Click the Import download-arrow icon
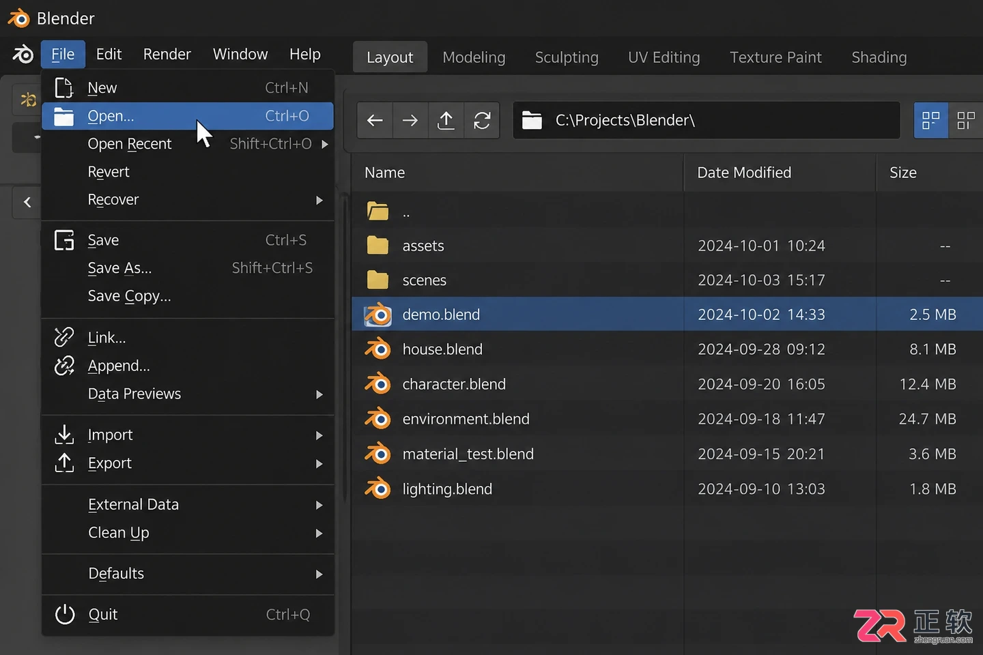The image size is (983, 655). (x=64, y=435)
